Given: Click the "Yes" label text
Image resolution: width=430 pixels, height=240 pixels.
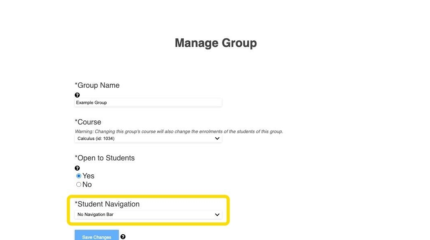Looking at the screenshot, I should coord(89,176).
